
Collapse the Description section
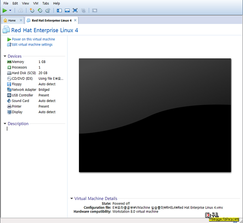click(5, 123)
